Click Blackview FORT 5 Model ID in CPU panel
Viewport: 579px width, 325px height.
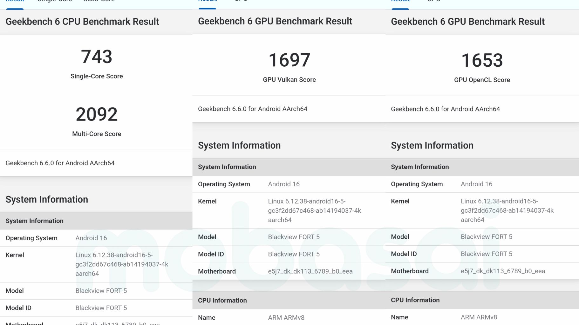[101, 308]
